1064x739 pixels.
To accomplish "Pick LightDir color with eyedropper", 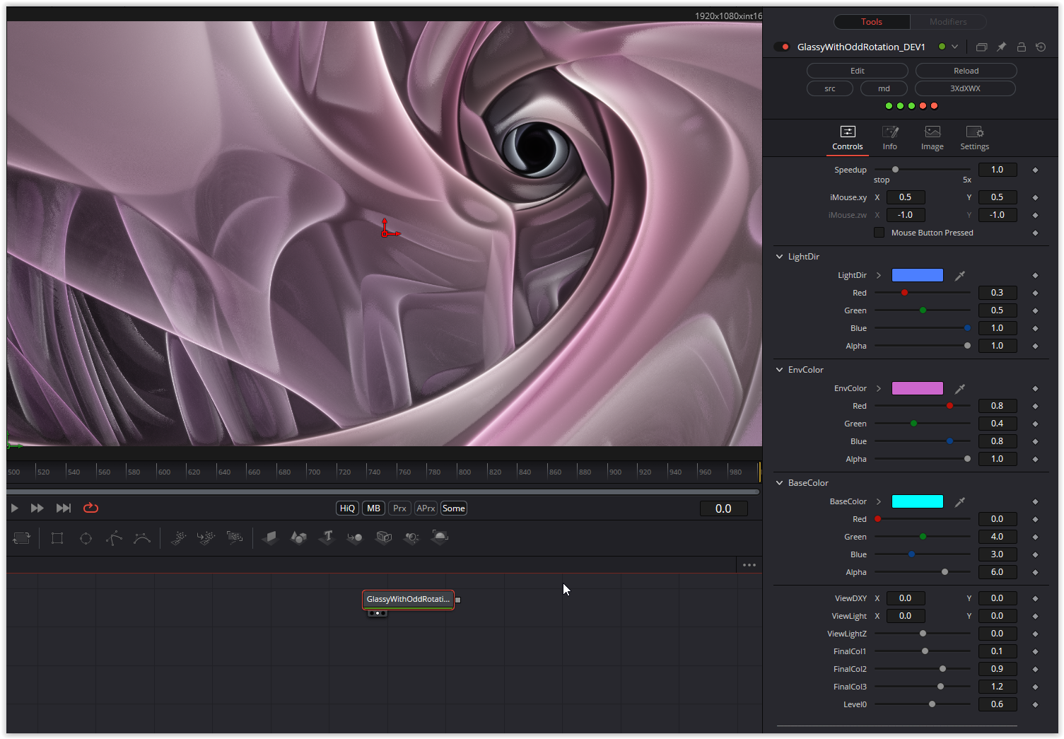I will click(x=960, y=275).
